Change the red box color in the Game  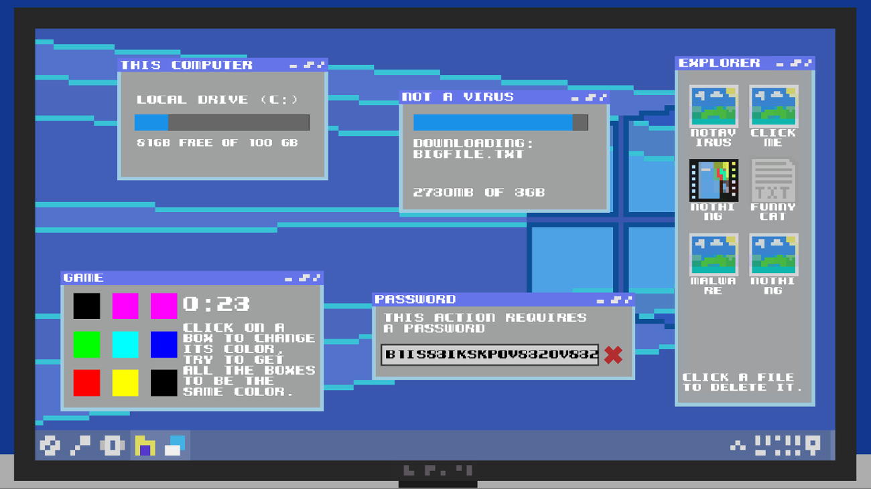click(x=86, y=383)
